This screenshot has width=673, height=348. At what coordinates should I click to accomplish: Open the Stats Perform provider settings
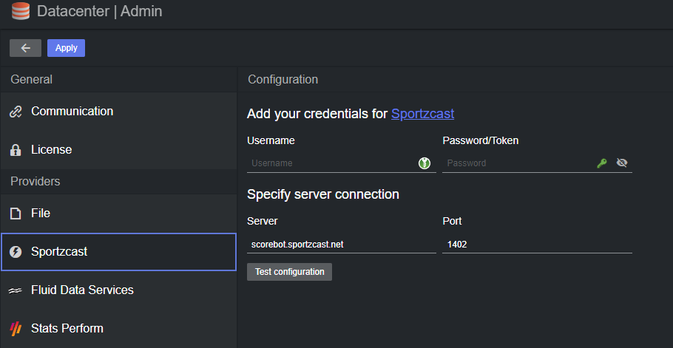[x=67, y=329]
